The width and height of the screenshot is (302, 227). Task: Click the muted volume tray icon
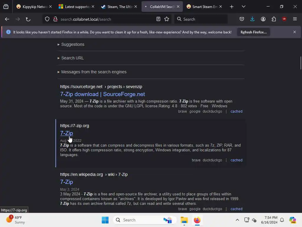tap(254, 220)
